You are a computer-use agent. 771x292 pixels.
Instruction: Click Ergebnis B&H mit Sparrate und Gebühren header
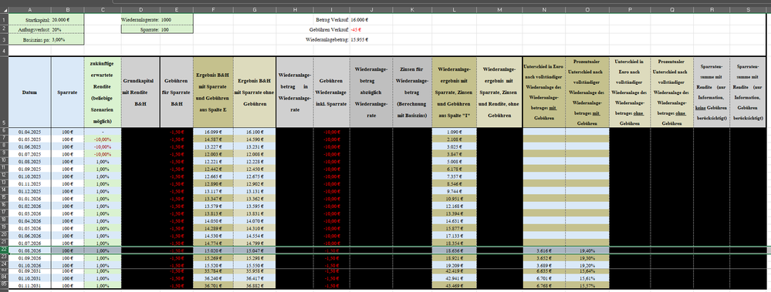click(213, 92)
